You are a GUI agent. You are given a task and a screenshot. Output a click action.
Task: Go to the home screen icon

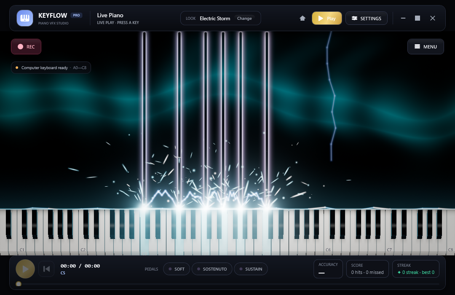(x=302, y=18)
